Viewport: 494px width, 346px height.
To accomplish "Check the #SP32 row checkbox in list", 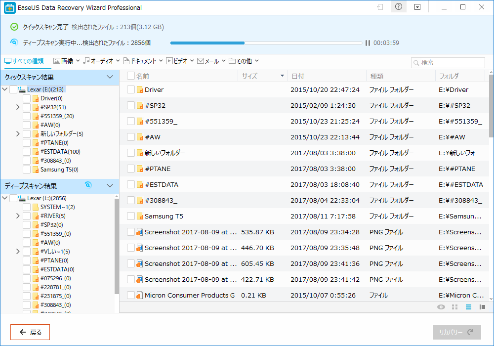I will click(x=131, y=105).
